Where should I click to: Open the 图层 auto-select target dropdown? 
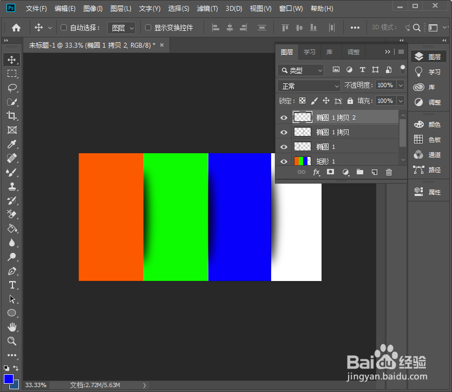pos(121,28)
